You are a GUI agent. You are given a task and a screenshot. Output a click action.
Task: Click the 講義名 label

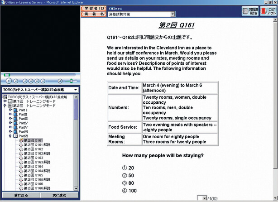click(x=94, y=14)
